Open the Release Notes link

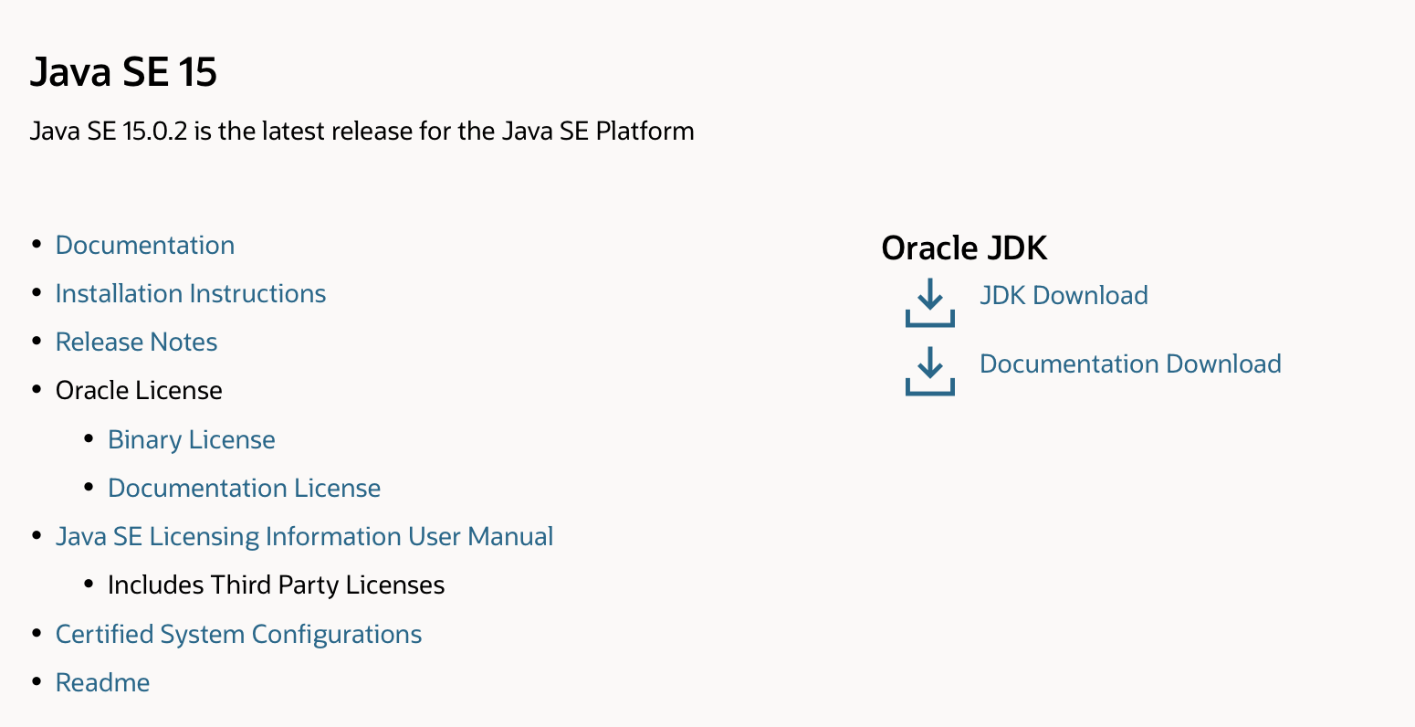(x=137, y=342)
